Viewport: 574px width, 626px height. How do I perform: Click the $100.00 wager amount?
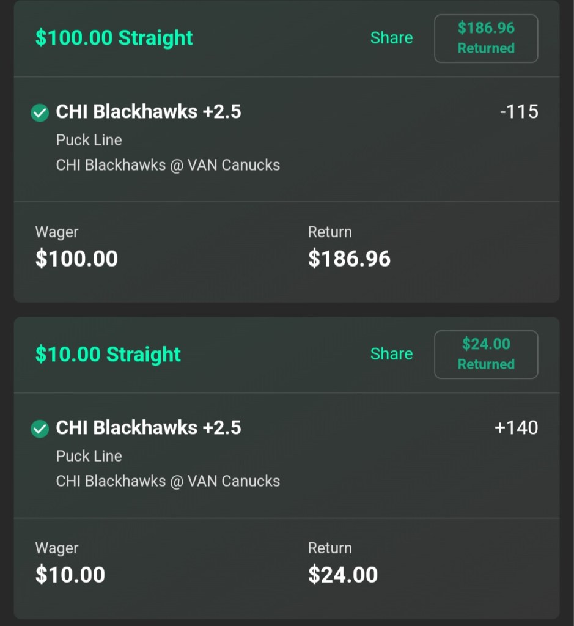point(76,259)
